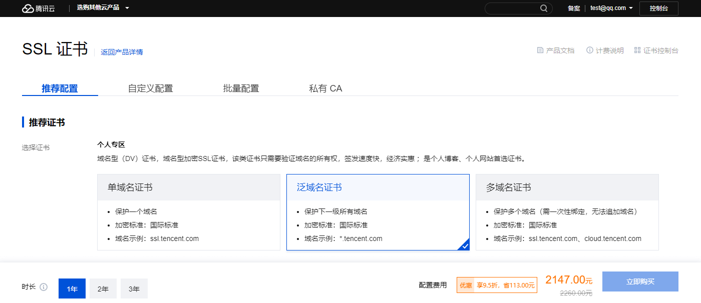This screenshot has height=303, width=701.
Task: Click the duration info icon
Action: pos(44,287)
